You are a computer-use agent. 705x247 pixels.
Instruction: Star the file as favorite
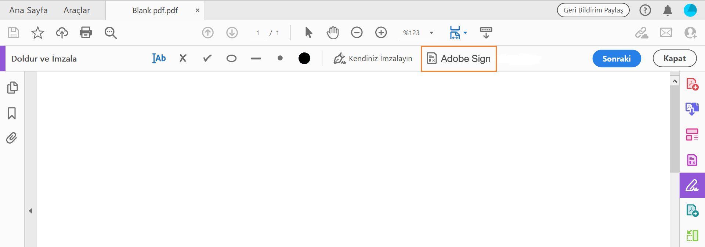37,33
